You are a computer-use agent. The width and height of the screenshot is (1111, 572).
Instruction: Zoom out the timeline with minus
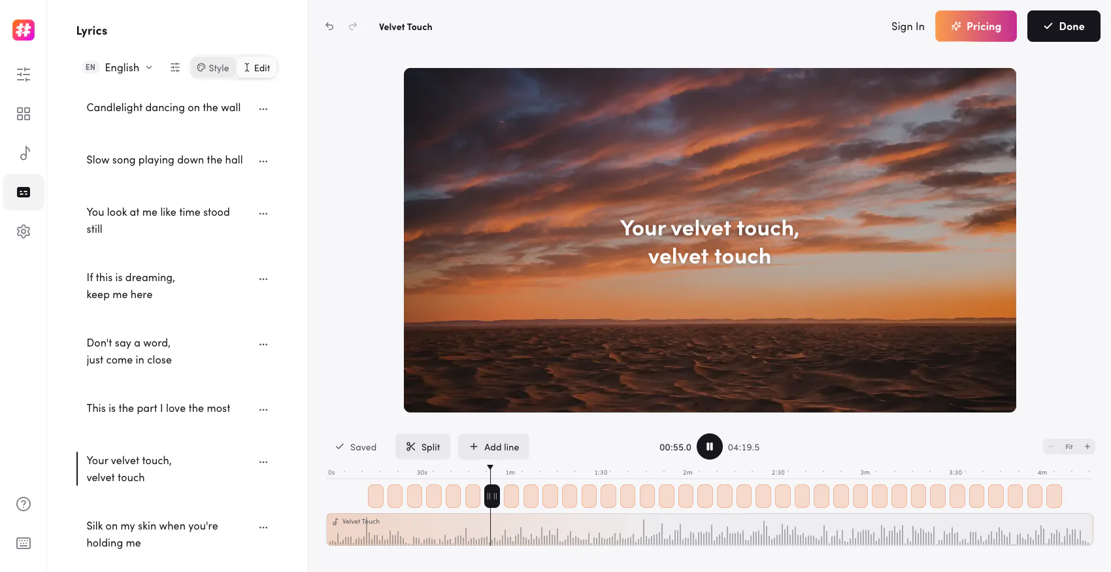(1051, 446)
